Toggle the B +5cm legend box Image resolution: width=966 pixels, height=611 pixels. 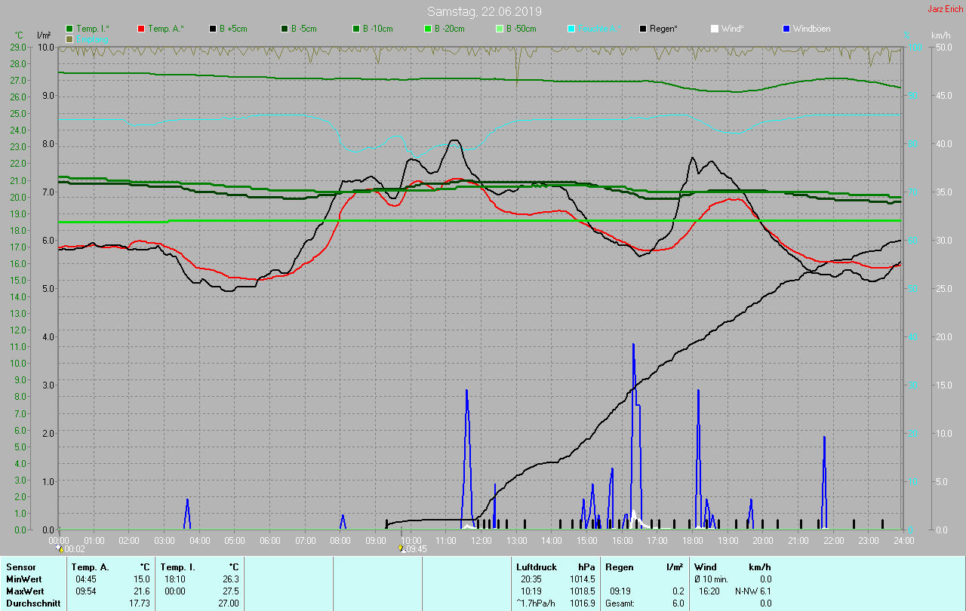pyautogui.click(x=213, y=29)
